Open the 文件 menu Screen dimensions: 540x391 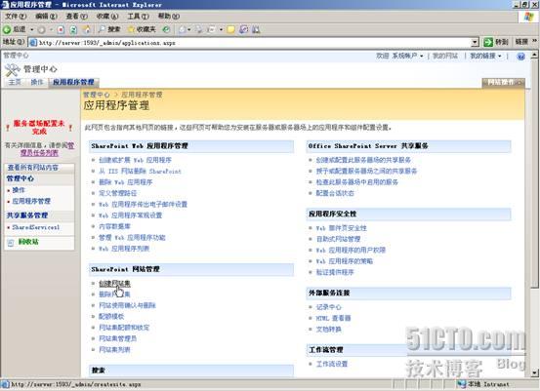click(16, 17)
